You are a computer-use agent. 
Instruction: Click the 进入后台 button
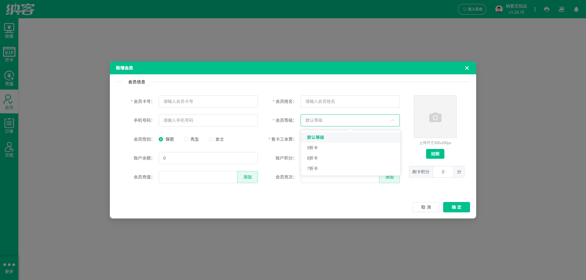point(472,9)
